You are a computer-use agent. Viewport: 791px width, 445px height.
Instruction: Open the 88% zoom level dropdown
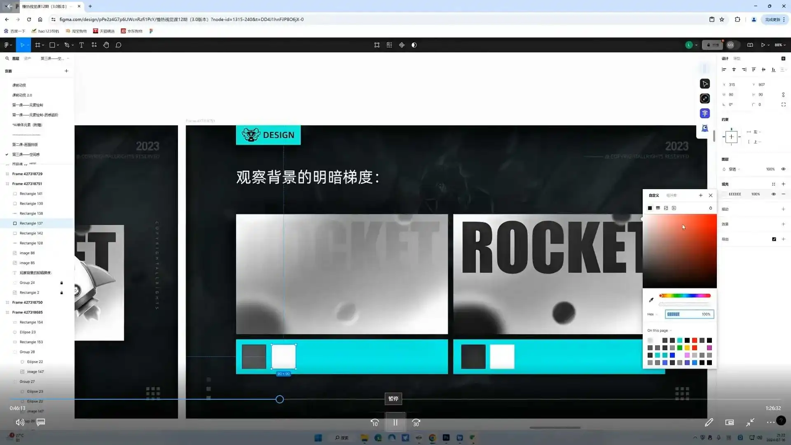coord(780,45)
